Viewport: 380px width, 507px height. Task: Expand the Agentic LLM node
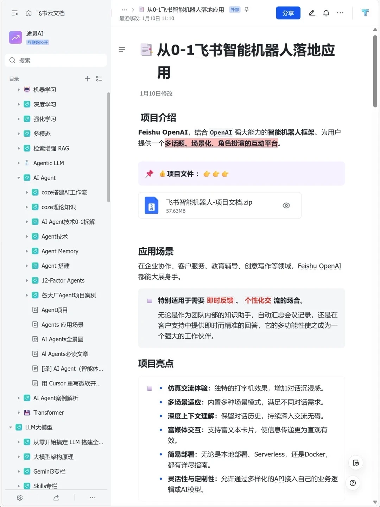coord(19,163)
